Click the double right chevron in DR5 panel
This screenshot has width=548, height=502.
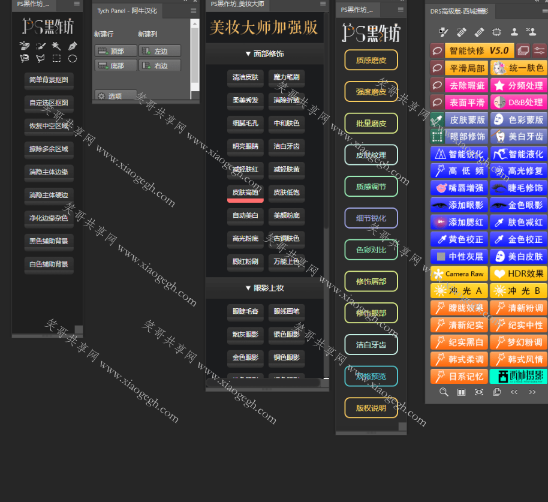[532, 392]
